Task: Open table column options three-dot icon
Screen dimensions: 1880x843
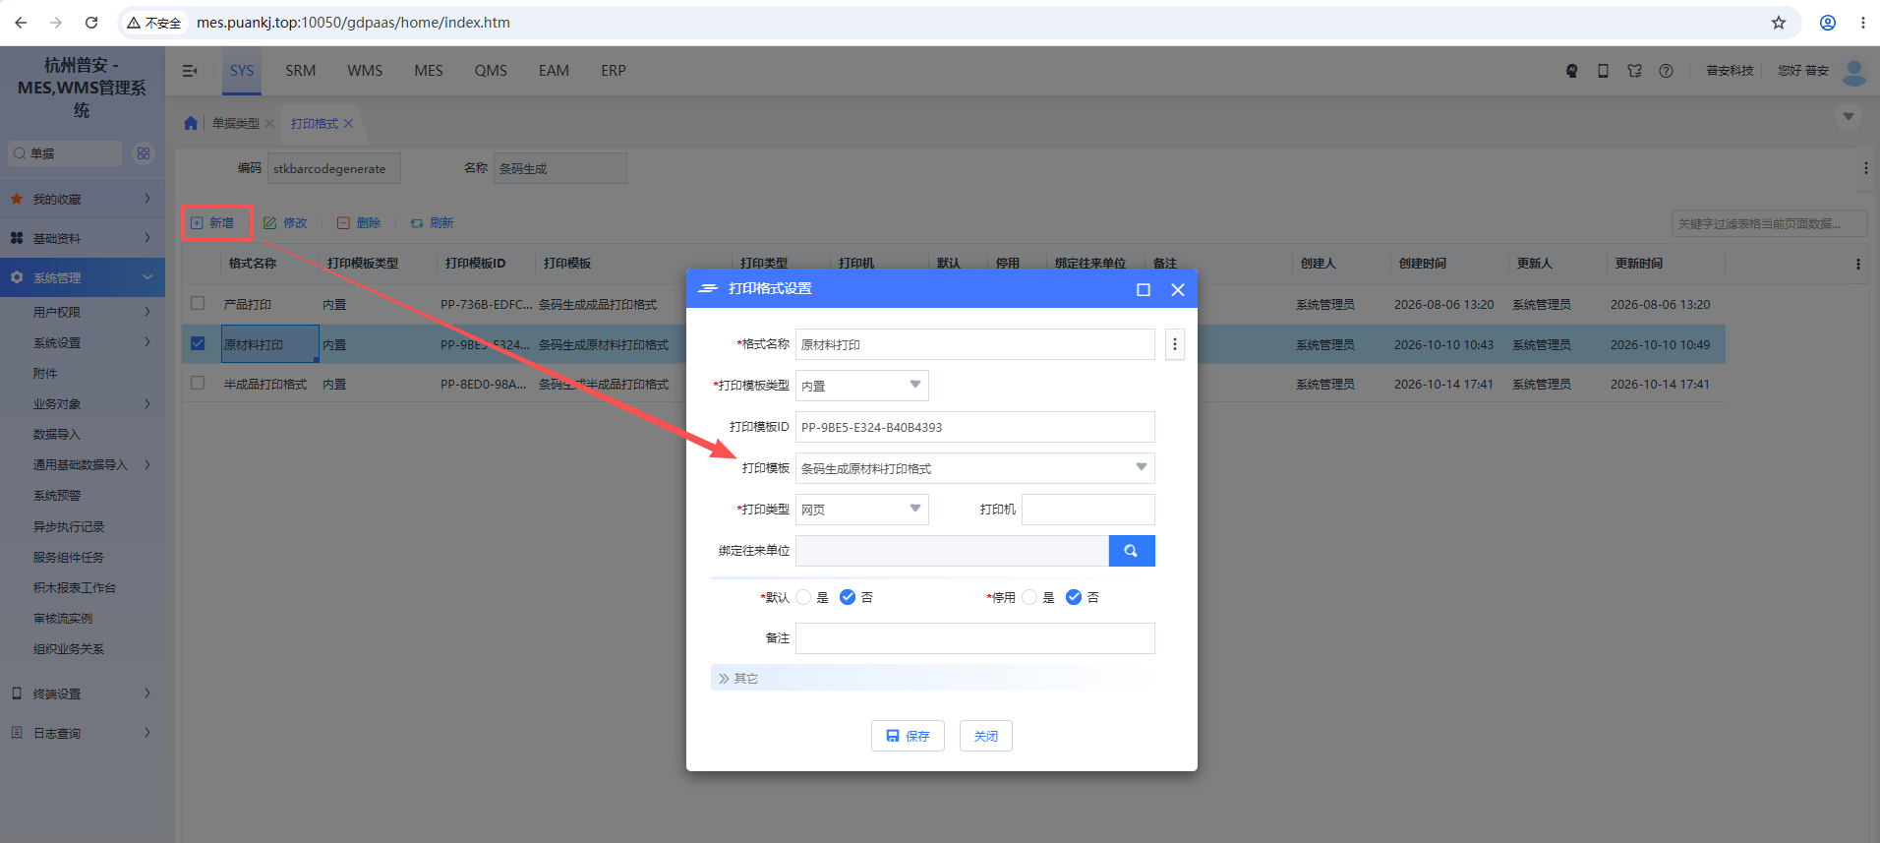Action: click(1857, 264)
